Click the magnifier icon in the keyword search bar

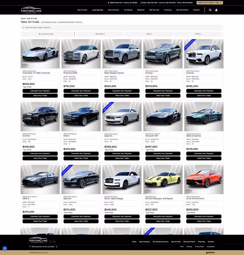[23, 28]
